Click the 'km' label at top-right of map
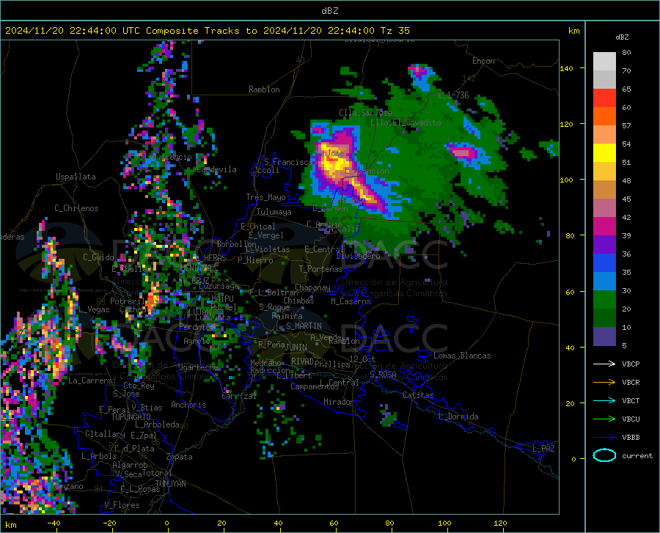 point(573,31)
